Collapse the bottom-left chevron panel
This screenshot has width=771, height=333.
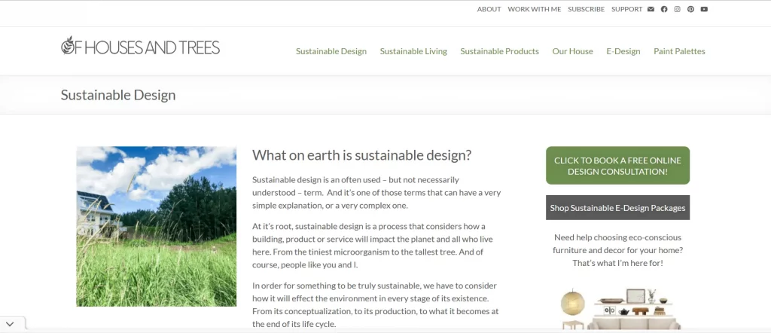pyautogui.click(x=10, y=324)
